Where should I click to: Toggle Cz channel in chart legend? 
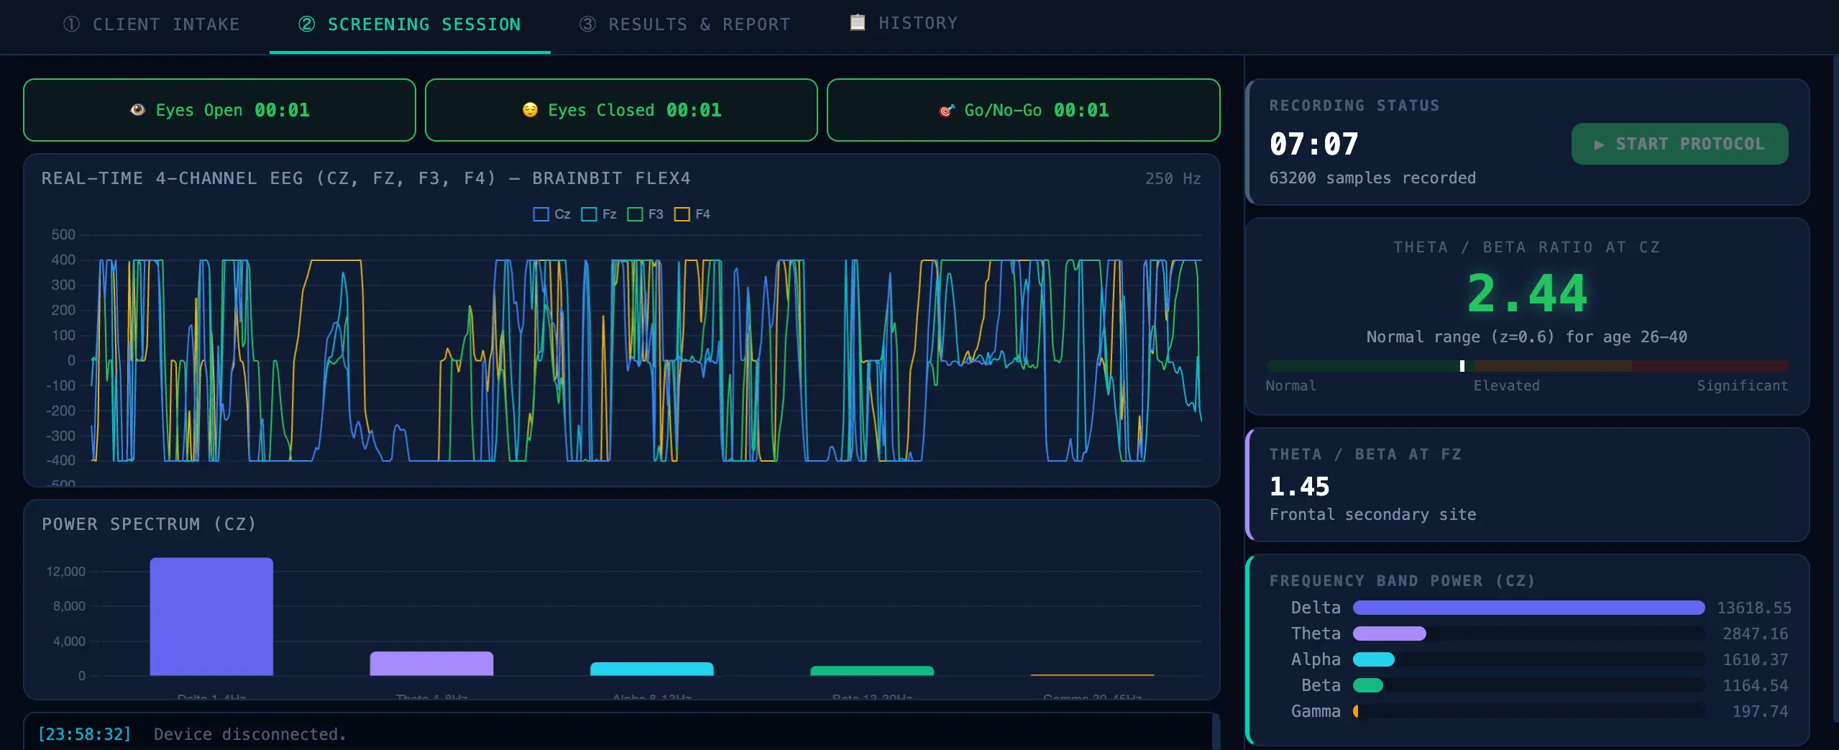pyautogui.click(x=551, y=214)
